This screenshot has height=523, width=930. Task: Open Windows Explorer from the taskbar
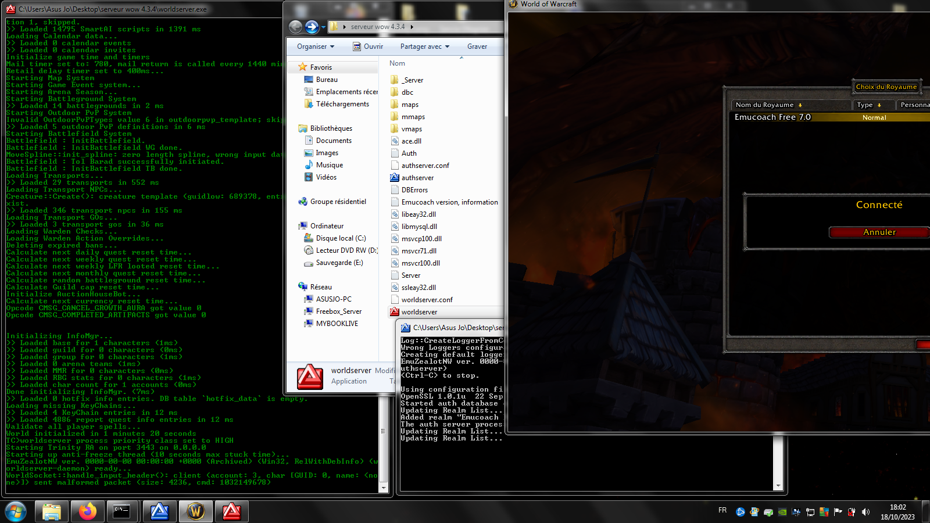[x=52, y=511]
